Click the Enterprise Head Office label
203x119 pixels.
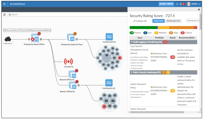(34, 44)
